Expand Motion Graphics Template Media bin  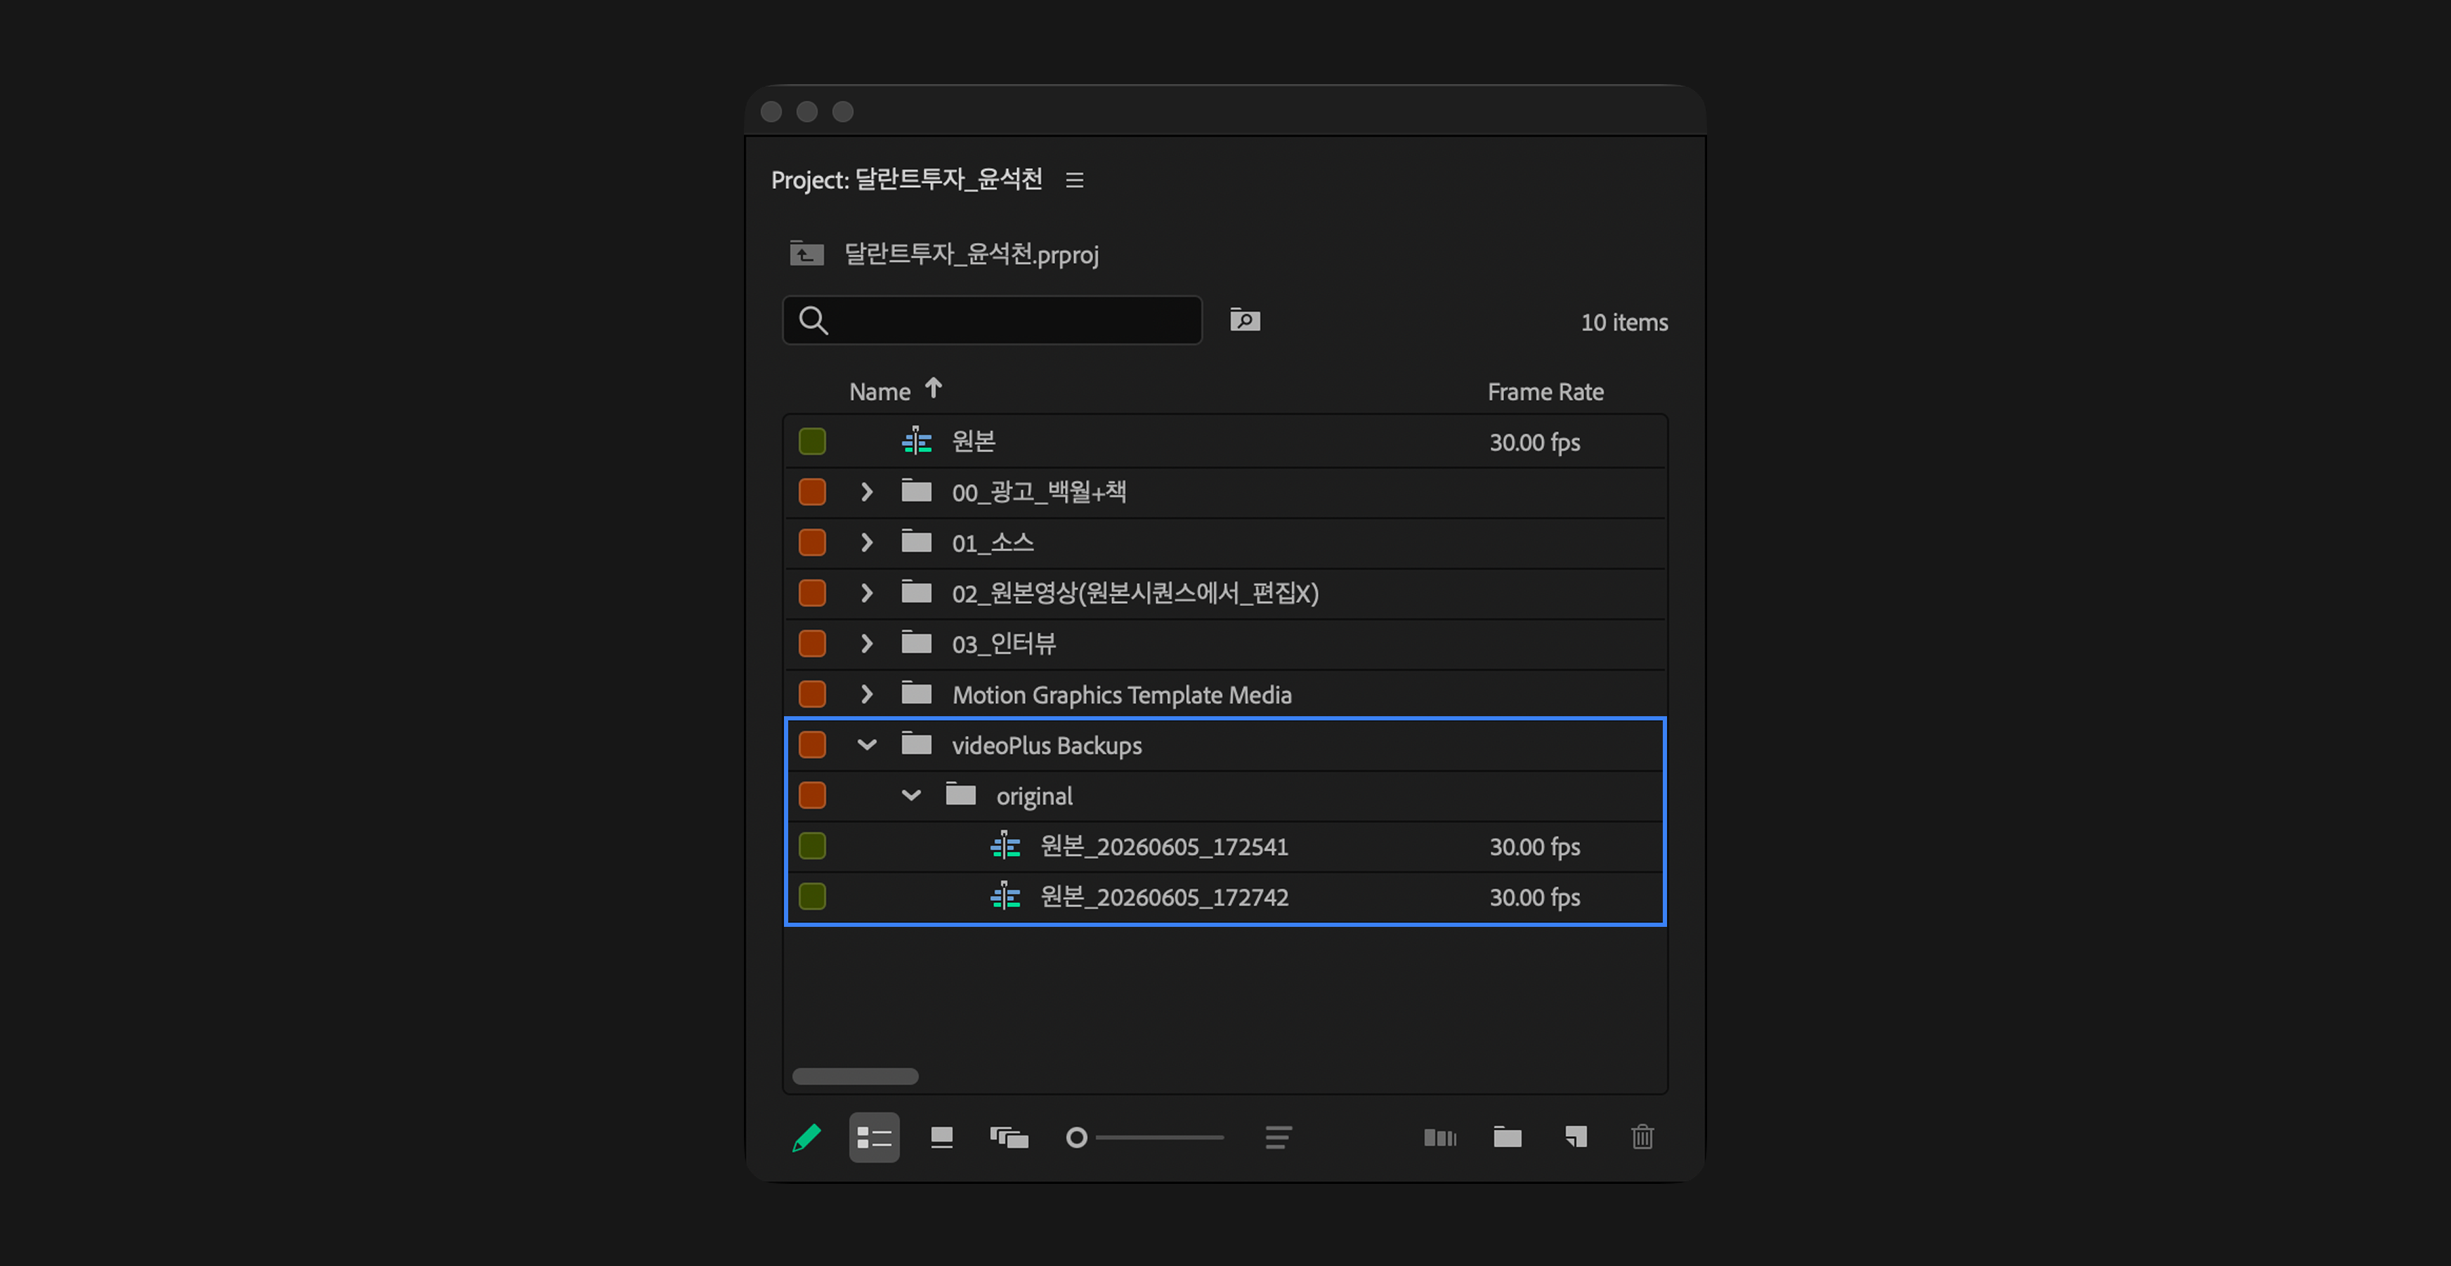pos(866,694)
